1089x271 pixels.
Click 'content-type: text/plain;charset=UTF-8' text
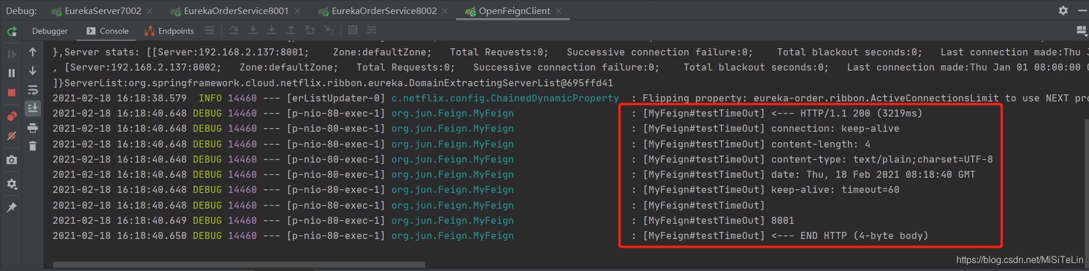[882, 160]
